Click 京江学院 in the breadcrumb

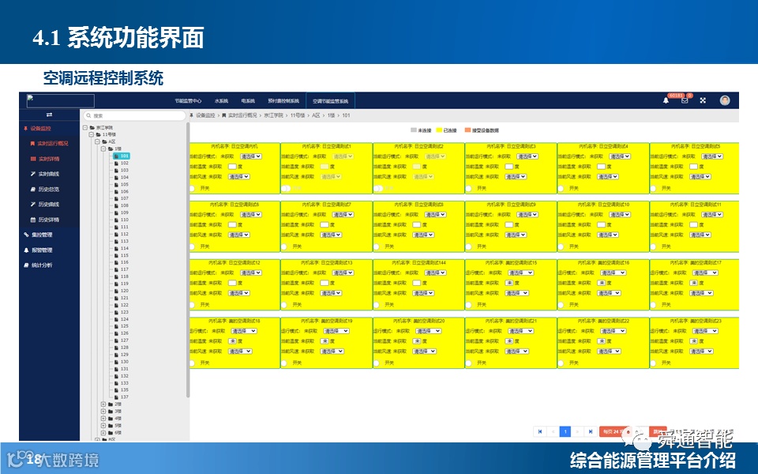click(x=273, y=115)
